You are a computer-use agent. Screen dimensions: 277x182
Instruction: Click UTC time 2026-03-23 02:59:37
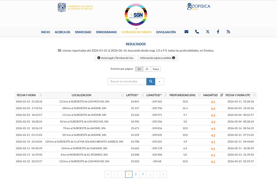[241, 161]
